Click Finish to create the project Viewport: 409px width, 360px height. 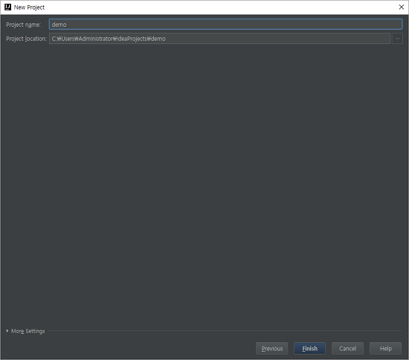(309, 349)
